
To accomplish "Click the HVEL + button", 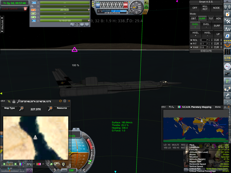I will click(196, 34).
